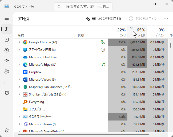Open the Details list icon in sidebar

[7, 82]
